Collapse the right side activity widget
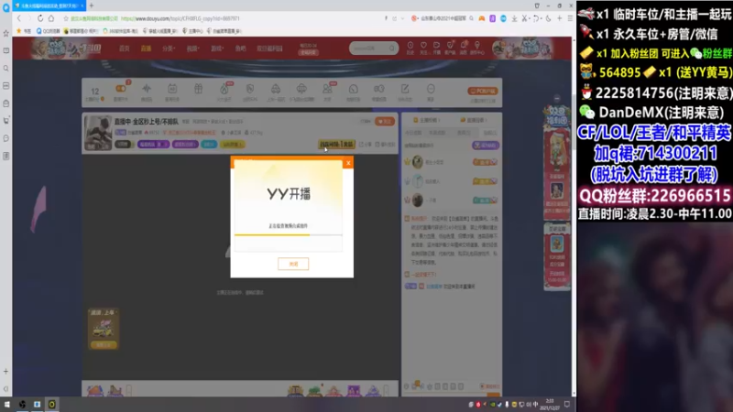733x412 pixels. (x=557, y=99)
